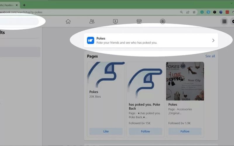Follow the Pokes Accessories page

(x=185, y=131)
